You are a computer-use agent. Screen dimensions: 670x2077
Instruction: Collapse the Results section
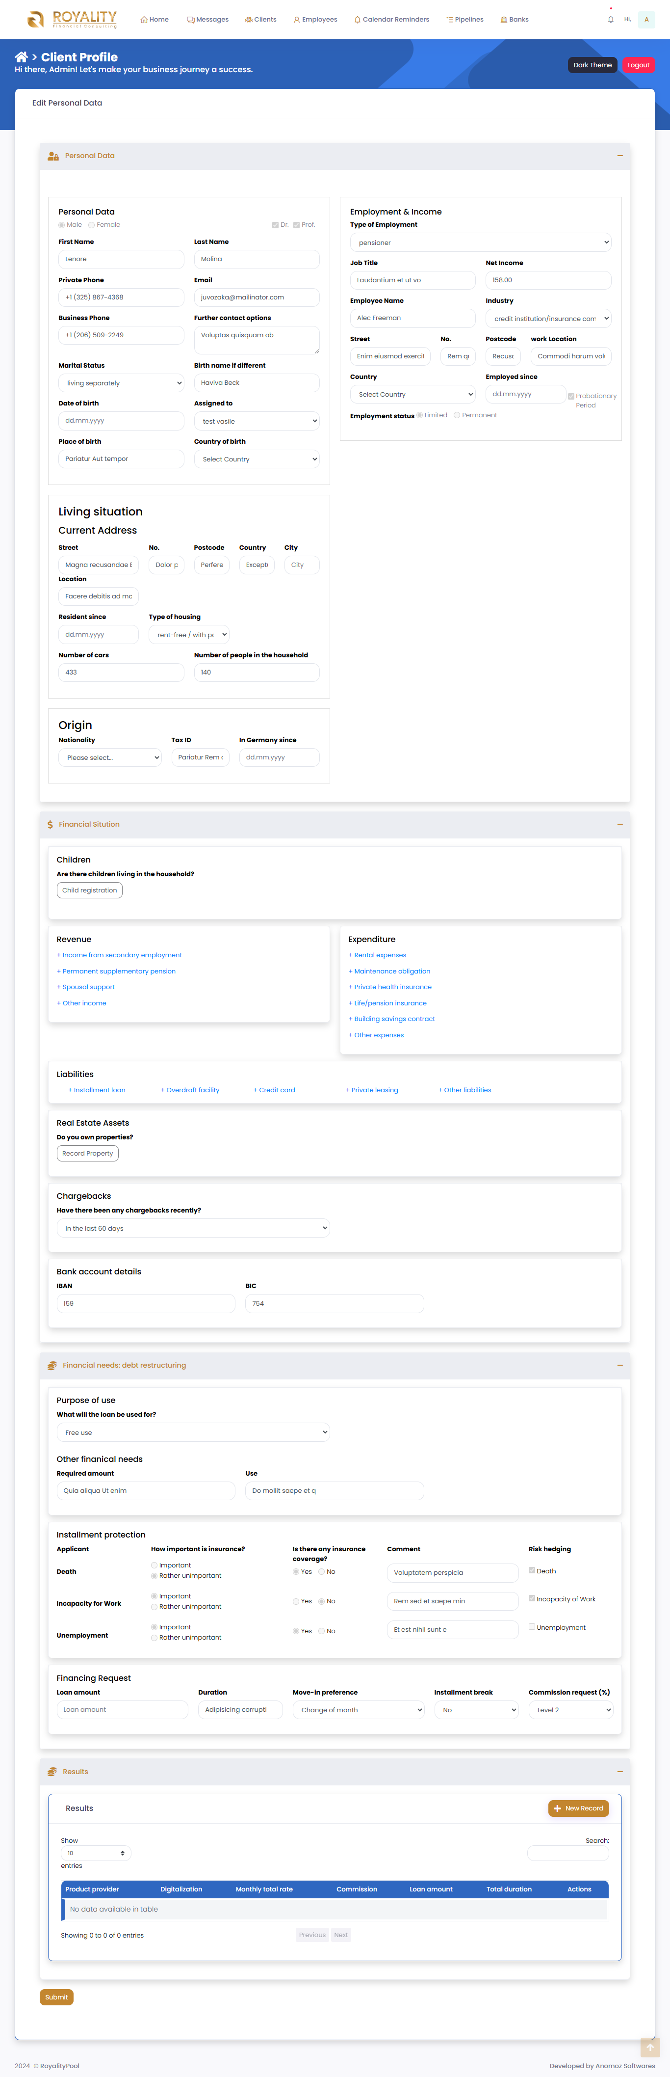point(619,1772)
